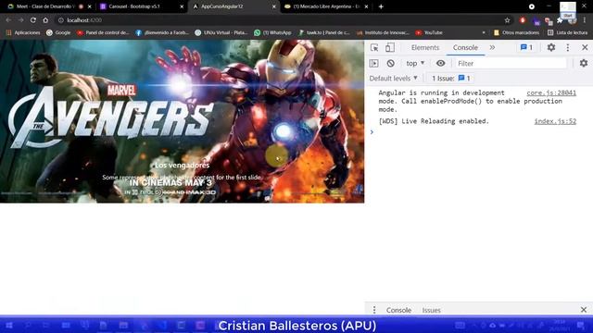Viewport: 593px width, 333px height.
Task: Open the WhatsApp bookmark
Action: click(272, 33)
